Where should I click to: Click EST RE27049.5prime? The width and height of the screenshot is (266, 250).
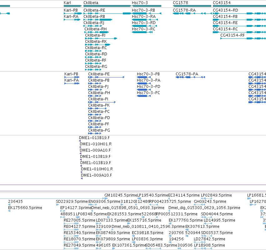[x=80, y=245]
